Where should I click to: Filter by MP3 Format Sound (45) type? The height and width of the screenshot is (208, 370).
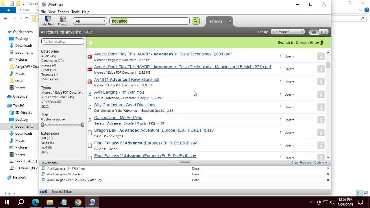pos(58,97)
